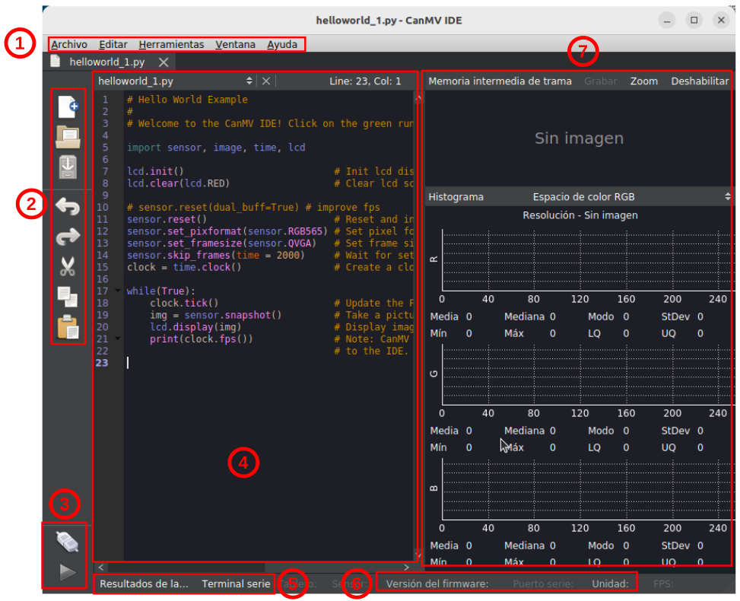This screenshot has height=601, width=740.
Task: Click the 'sensor.set_framesize(sensor.QVGA)' code line
Action: pos(221,243)
